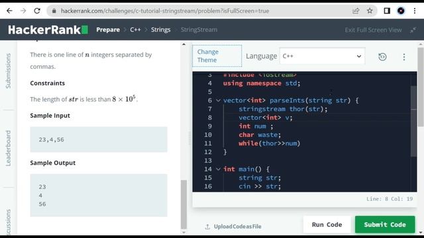Click the sample output box

[99, 196]
